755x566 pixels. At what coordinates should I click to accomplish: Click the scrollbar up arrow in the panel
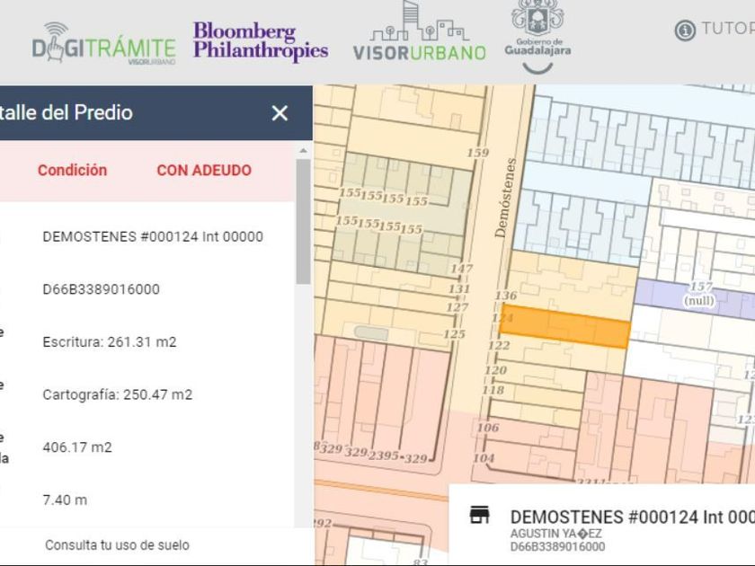tap(304, 151)
